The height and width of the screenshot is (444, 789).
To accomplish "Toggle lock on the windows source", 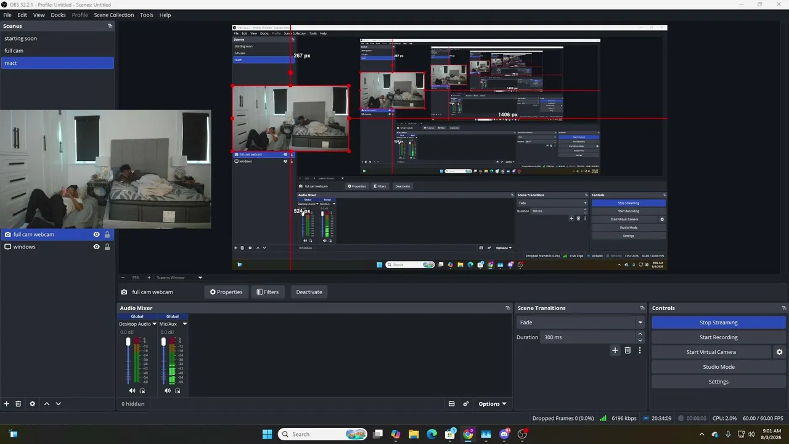I will 107,247.
